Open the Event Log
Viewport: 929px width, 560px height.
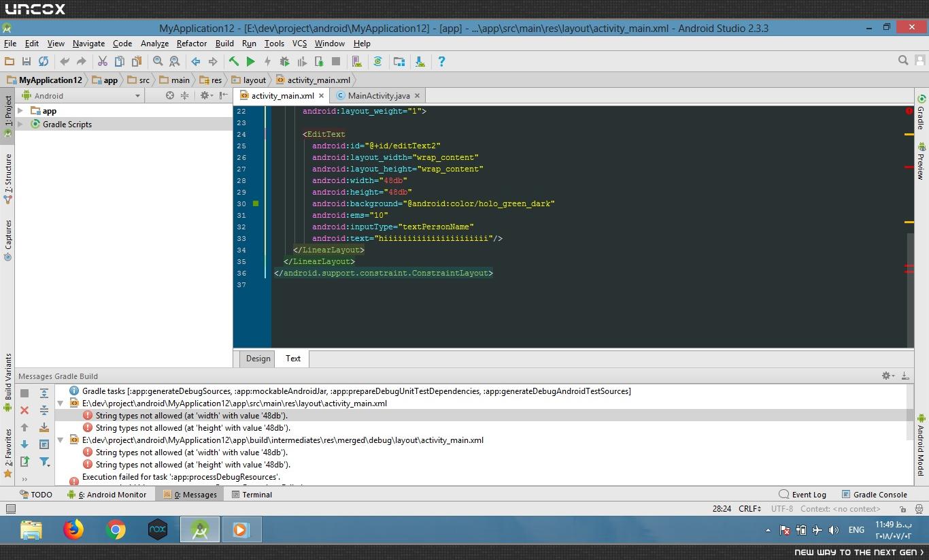click(803, 495)
